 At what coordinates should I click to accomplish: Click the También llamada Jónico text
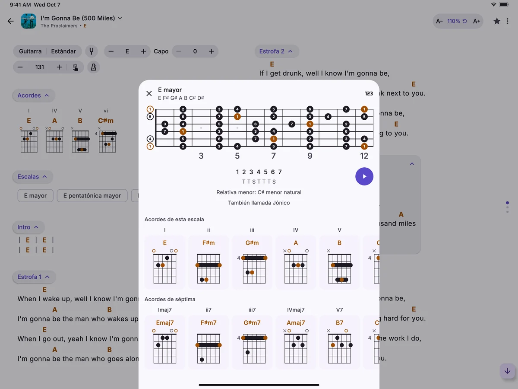[259, 203]
